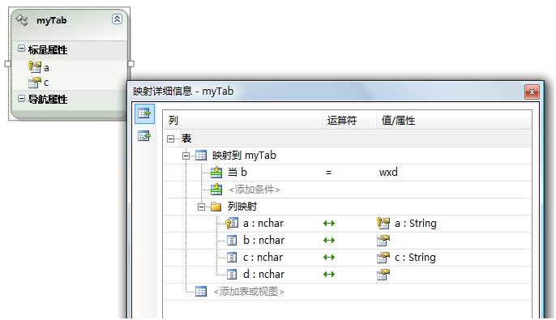
Task: Click empty property icon in row d
Action: click(383, 275)
